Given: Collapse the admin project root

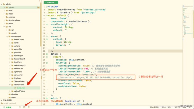Looking at the screenshot, I should point(1,4).
